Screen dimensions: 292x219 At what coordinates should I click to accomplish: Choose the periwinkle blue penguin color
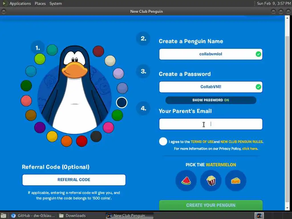[122, 88]
